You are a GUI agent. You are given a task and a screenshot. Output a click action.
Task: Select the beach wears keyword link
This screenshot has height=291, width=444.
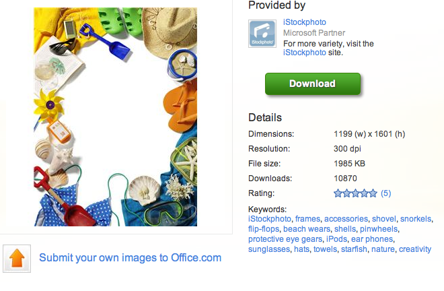tap(307, 229)
